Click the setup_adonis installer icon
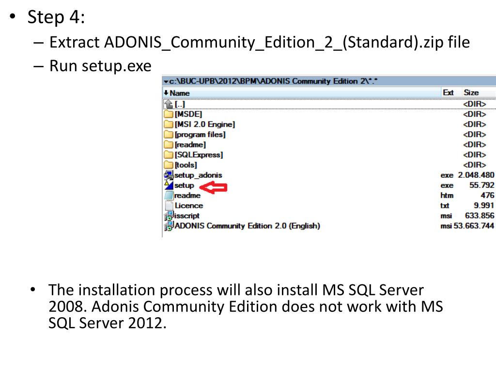 tap(168, 175)
